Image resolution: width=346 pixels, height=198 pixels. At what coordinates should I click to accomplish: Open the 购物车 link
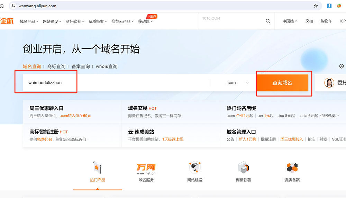tap(326, 21)
